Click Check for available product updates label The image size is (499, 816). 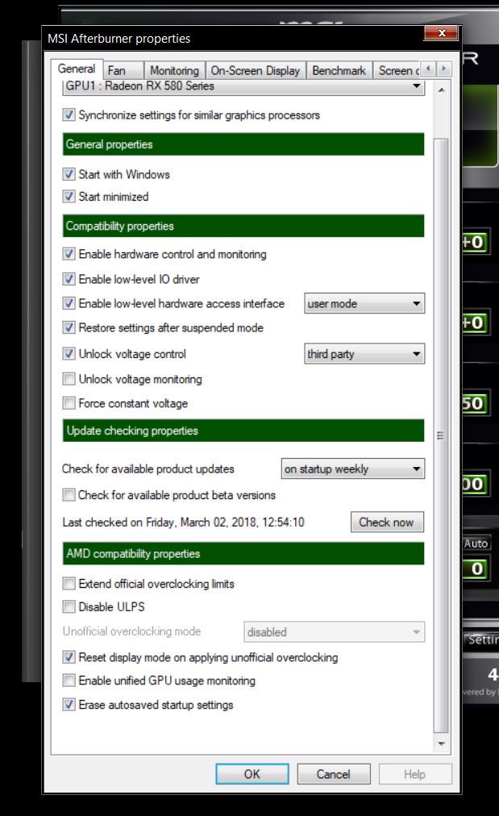click(148, 469)
